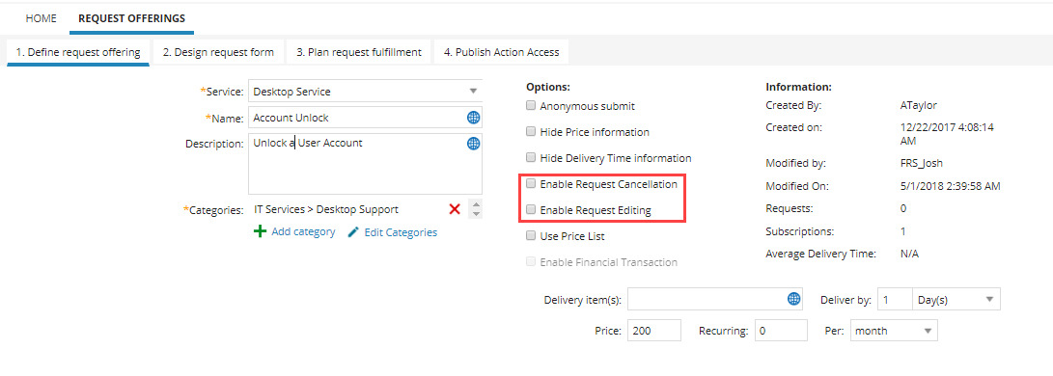Switch to Design request form tab
The height and width of the screenshot is (376, 1053).
coord(218,52)
